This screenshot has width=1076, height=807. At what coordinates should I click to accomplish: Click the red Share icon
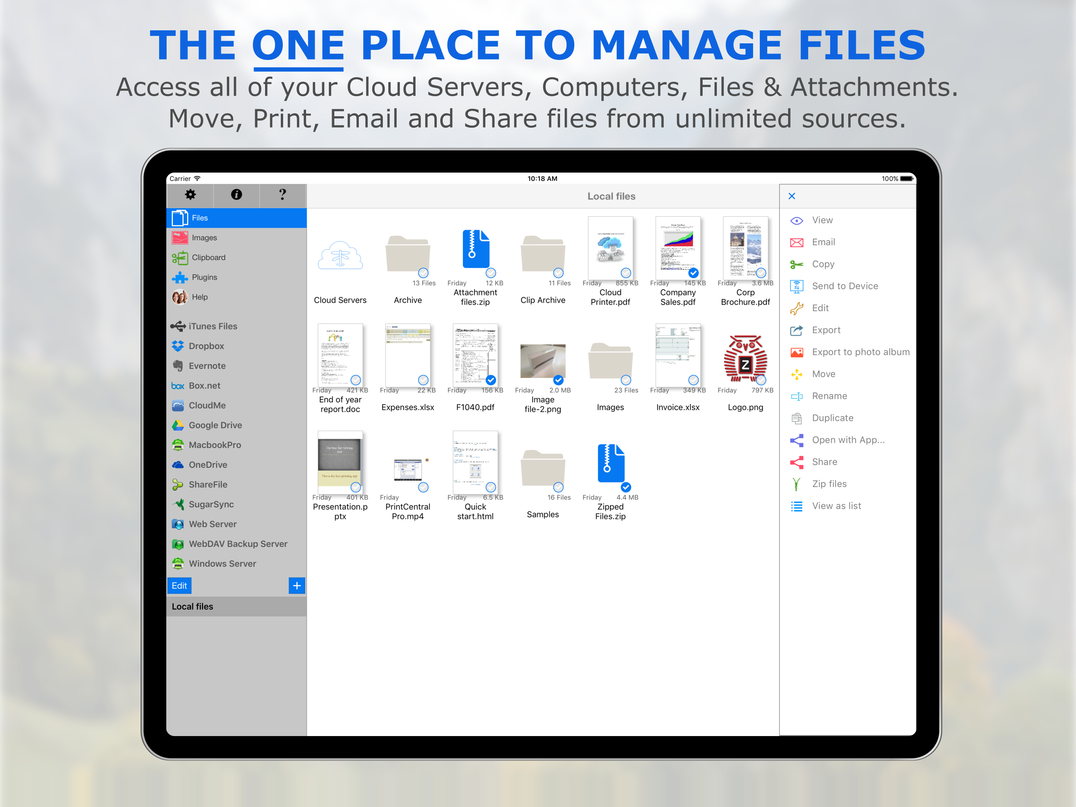(797, 462)
